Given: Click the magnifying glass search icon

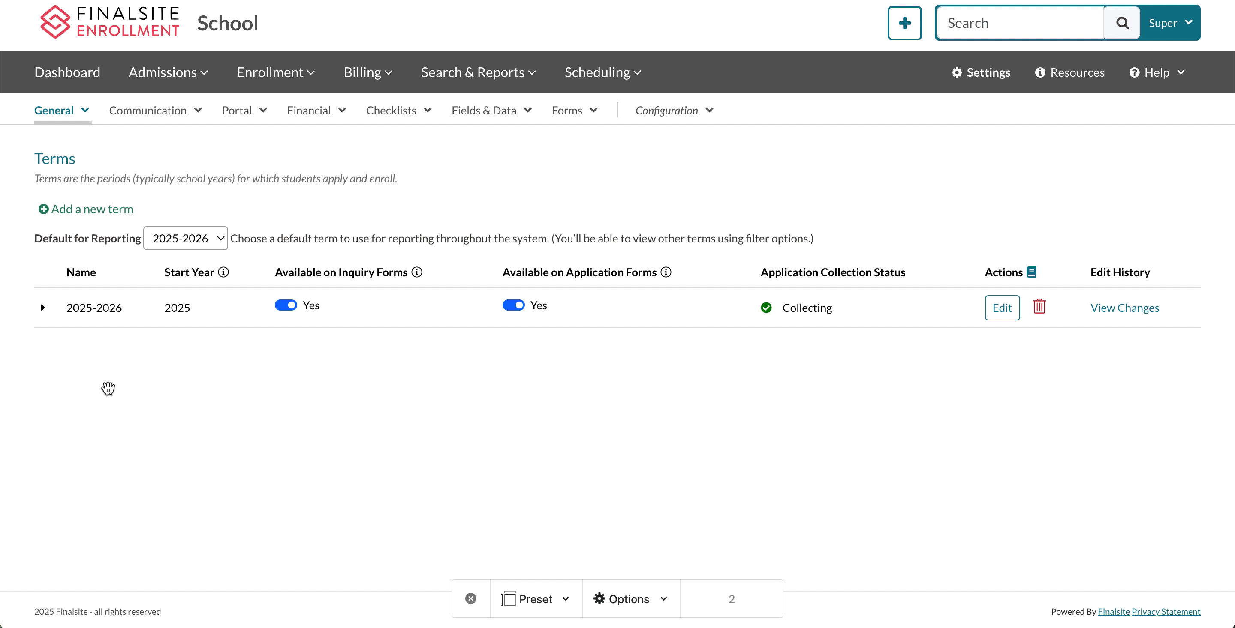Looking at the screenshot, I should tap(1122, 23).
